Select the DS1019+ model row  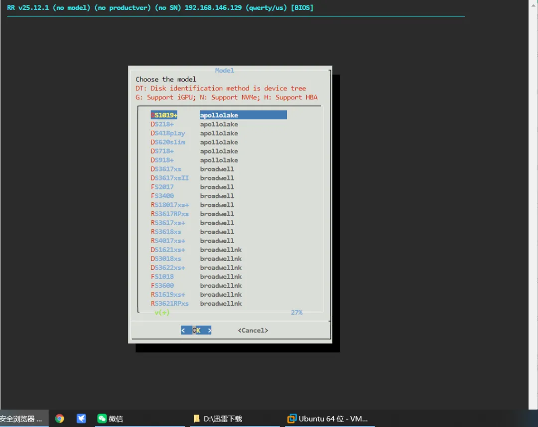tap(219, 115)
